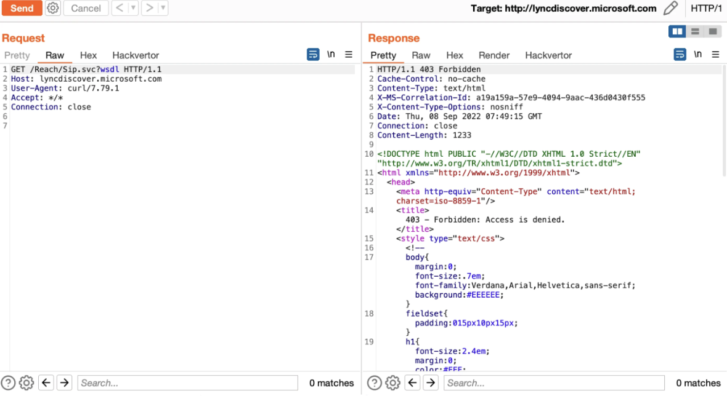Viewport: 727px width, 396px height.
Task: Click the Request search input field
Action: click(187, 383)
